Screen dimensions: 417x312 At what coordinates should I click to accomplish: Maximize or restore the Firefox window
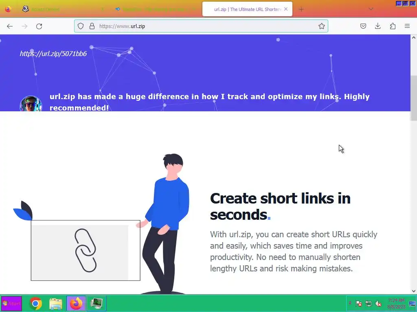[405, 3]
